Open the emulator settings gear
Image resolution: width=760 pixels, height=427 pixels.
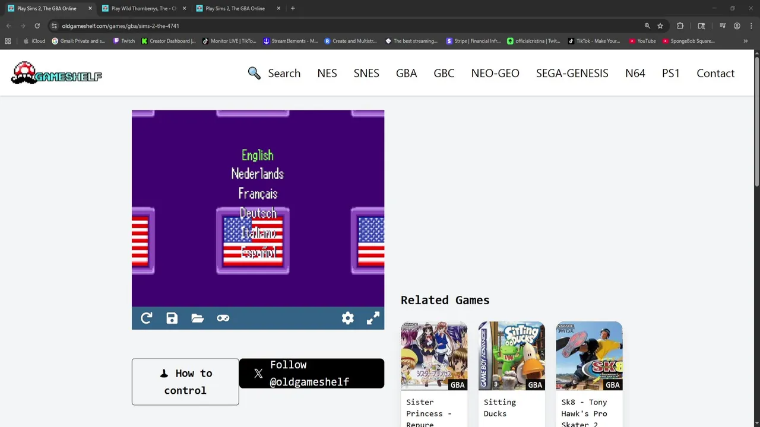(348, 318)
